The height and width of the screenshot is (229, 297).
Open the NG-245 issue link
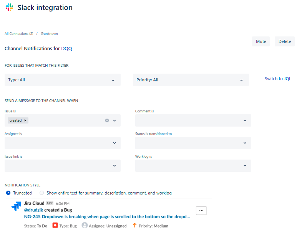coord(107,216)
